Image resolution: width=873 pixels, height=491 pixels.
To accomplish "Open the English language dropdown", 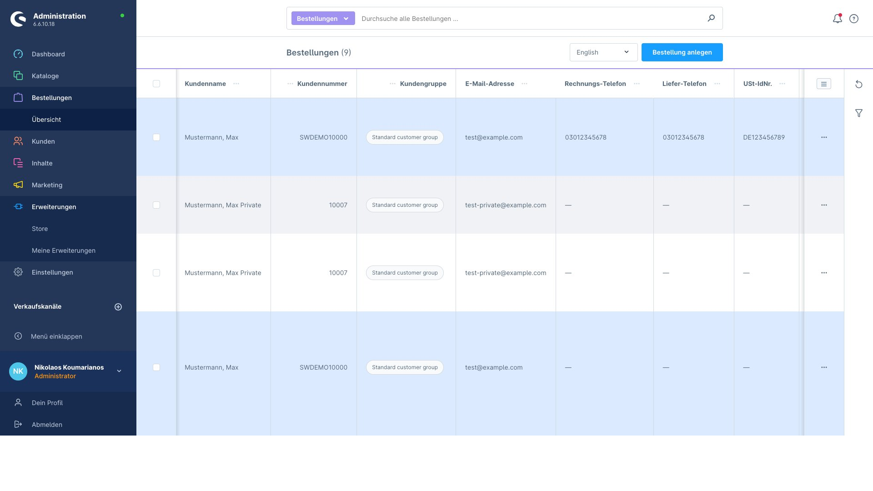I will (603, 52).
